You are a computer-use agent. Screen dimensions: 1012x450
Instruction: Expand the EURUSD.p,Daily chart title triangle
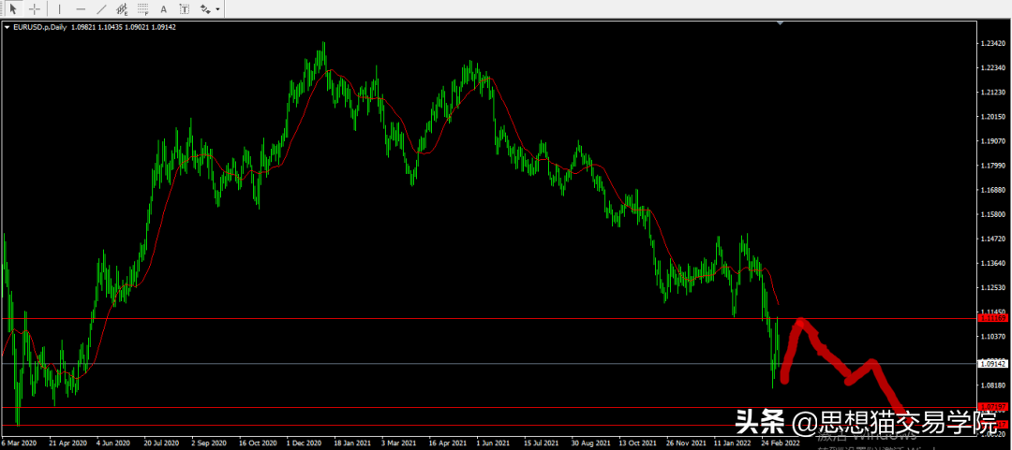7,27
